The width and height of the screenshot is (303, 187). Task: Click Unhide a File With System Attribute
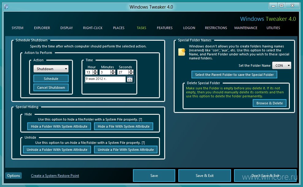(x=126, y=150)
